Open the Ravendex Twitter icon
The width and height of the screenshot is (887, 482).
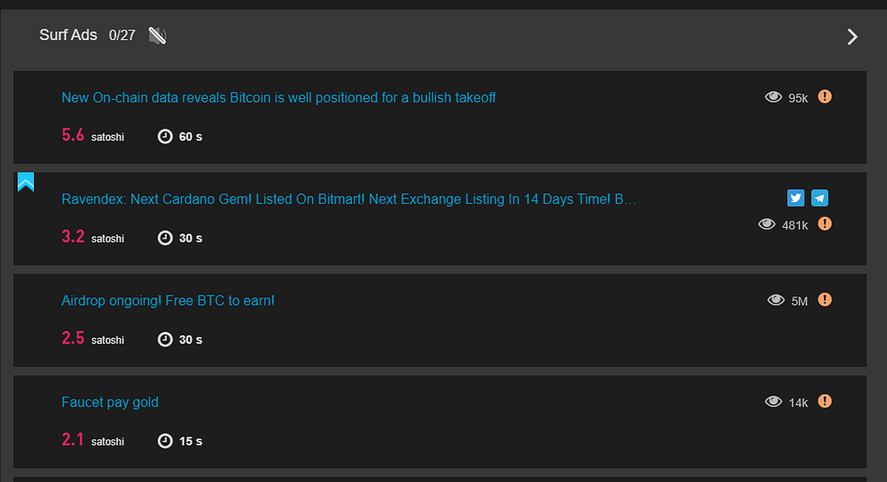click(x=795, y=198)
